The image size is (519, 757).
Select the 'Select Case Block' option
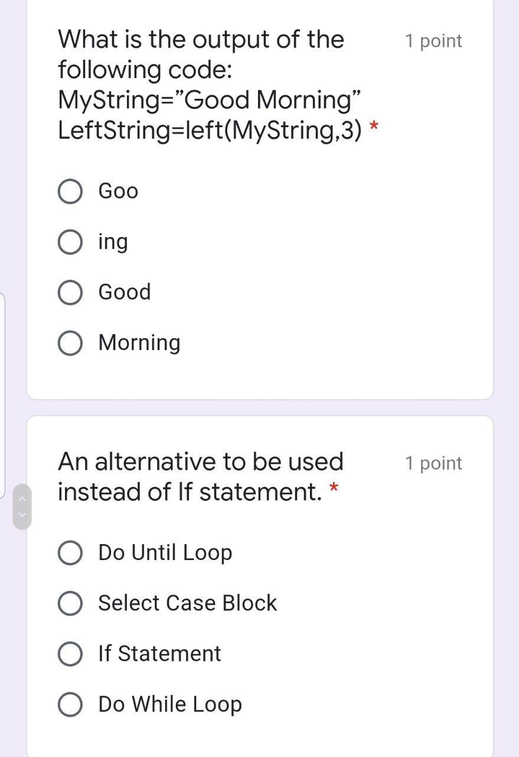point(70,603)
